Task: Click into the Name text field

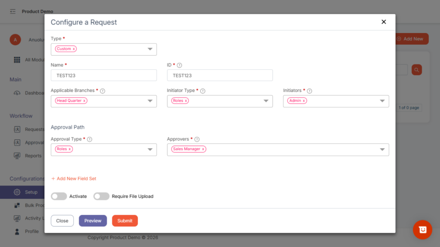Action: pyautogui.click(x=104, y=76)
